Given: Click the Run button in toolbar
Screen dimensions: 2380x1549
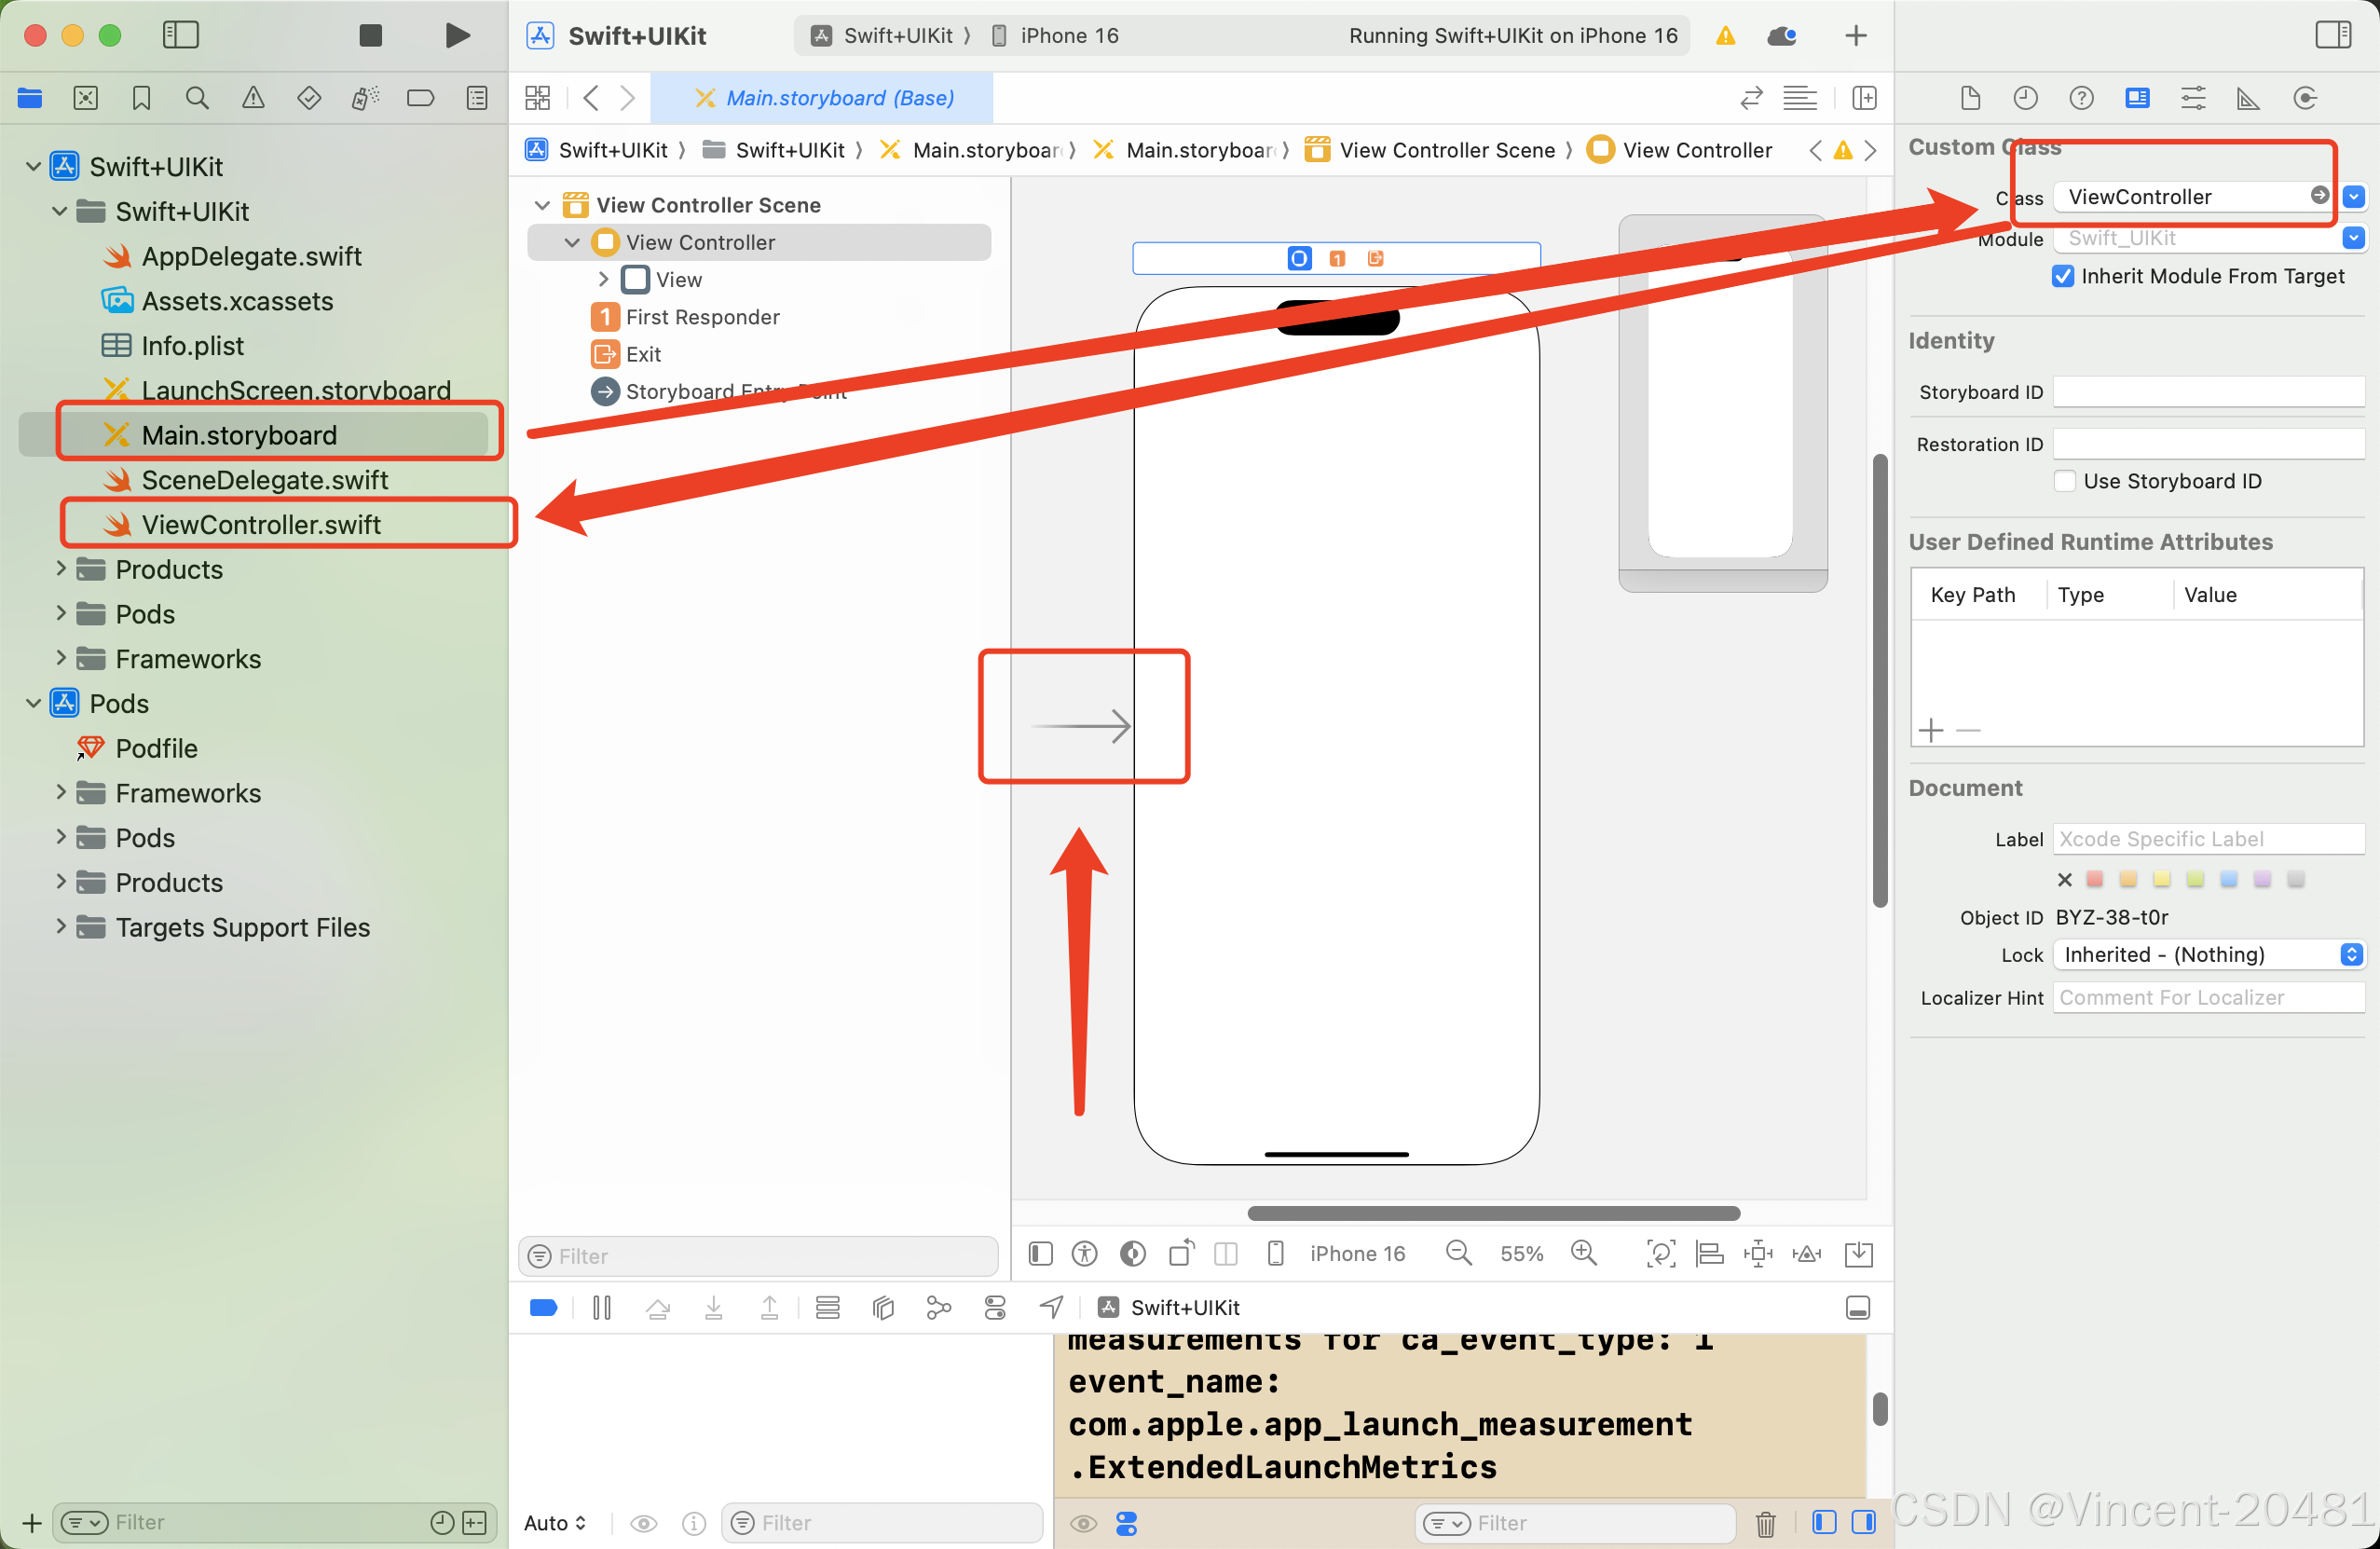Looking at the screenshot, I should (457, 35).
